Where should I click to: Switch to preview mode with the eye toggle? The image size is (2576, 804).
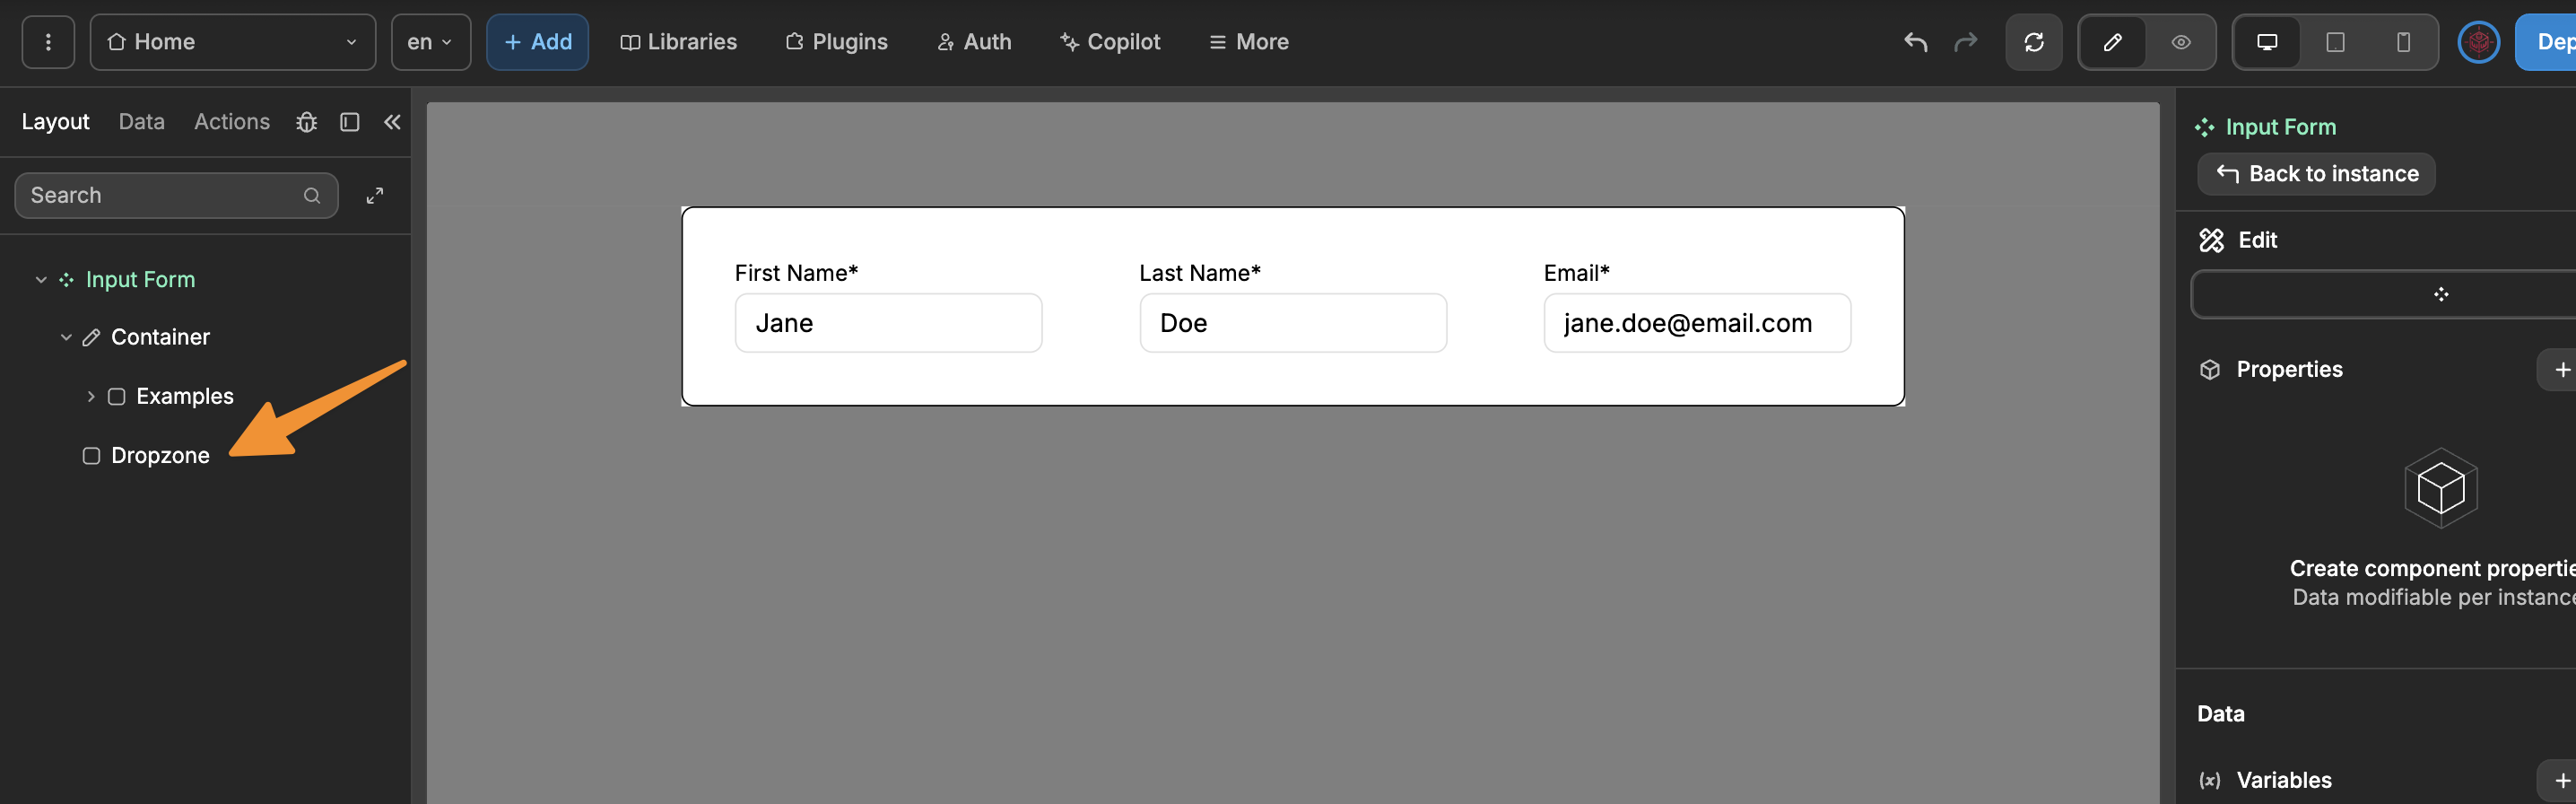(x=2181, y=42)
